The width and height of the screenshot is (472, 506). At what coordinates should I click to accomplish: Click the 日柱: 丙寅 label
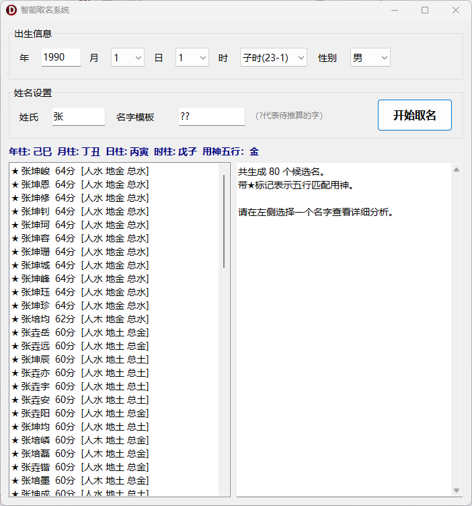click(x=127, y=151)
